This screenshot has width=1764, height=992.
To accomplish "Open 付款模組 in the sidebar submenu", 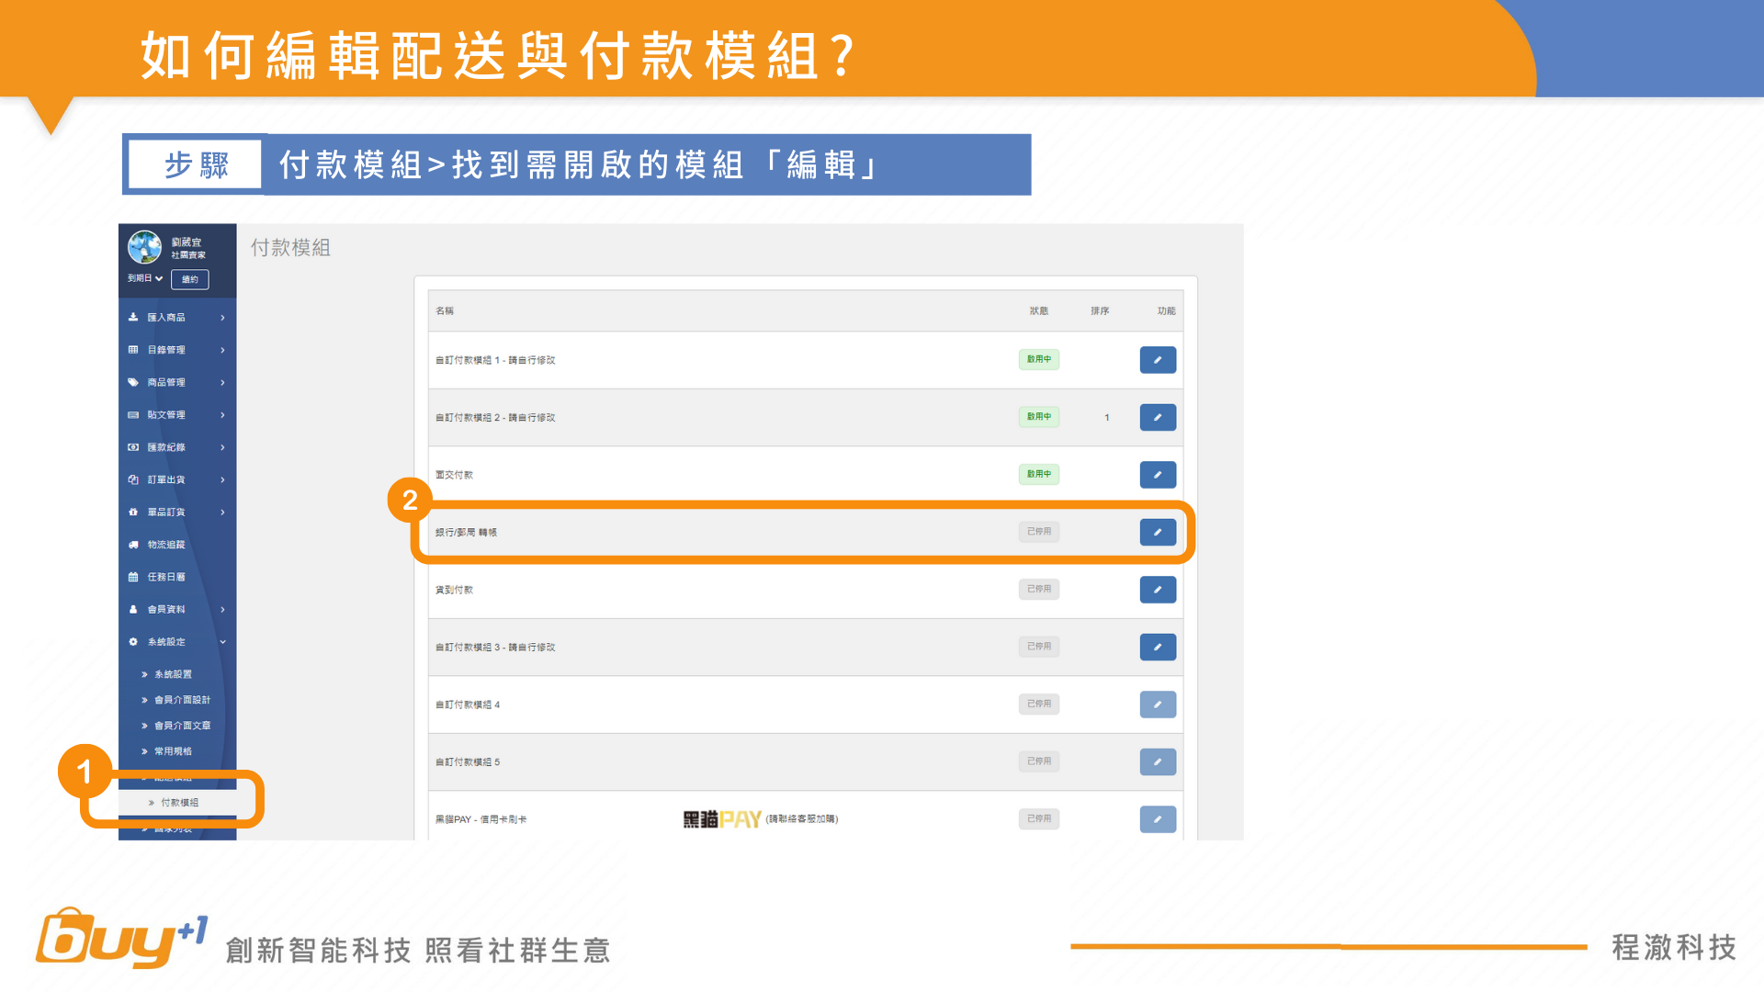I will 179,803.
